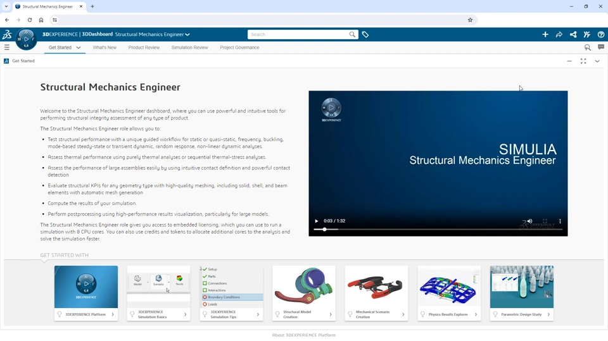Viewport: 608px width, 341px height.
Task: Maximize the Get Started widget
Action: point(583,61)
